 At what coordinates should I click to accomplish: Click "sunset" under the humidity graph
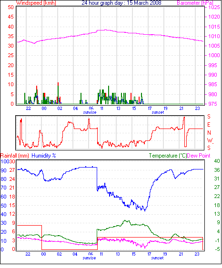(x=157, y=258)
